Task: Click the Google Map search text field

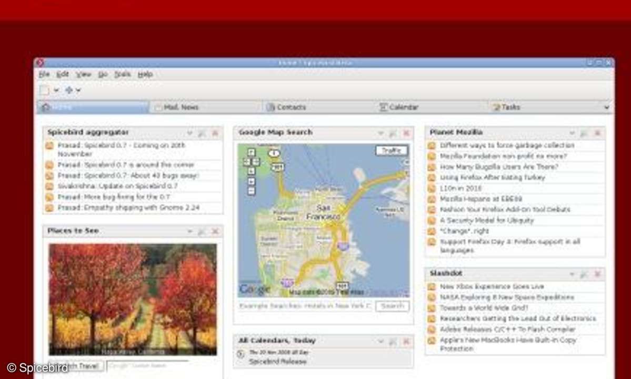Action: [x=305, y=306]
